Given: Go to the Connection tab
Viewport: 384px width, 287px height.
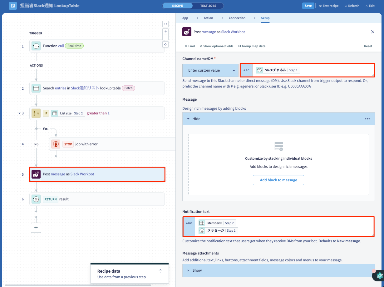Looking at the screenshot, I should coord(237,18).
